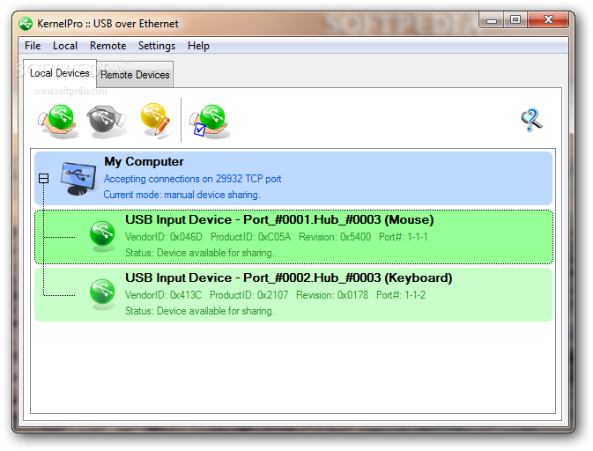
Task: Click 'Current mode: manual device sharing.' text
Action: [x=182, y=195]
